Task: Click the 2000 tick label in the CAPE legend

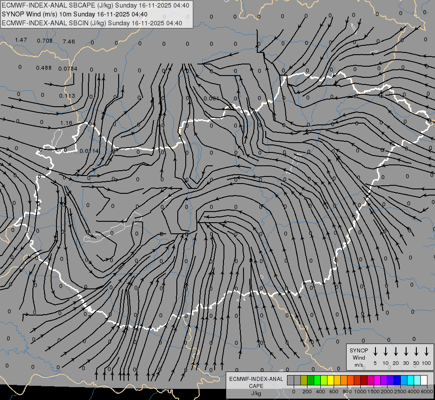Action: [387, 392]
